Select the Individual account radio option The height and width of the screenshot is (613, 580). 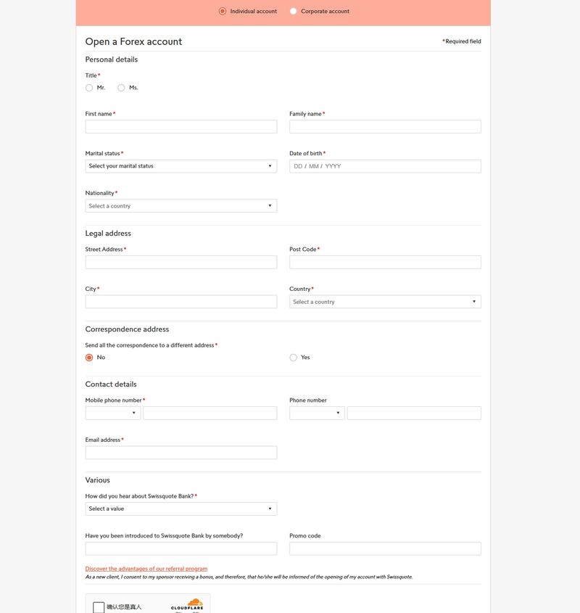click(x=222, y=12)
